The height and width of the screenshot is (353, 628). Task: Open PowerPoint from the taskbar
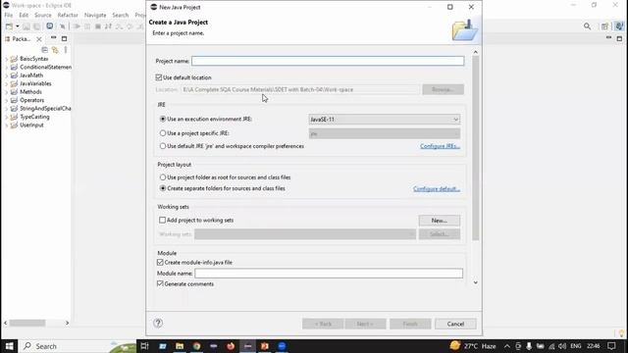(265, 346)
